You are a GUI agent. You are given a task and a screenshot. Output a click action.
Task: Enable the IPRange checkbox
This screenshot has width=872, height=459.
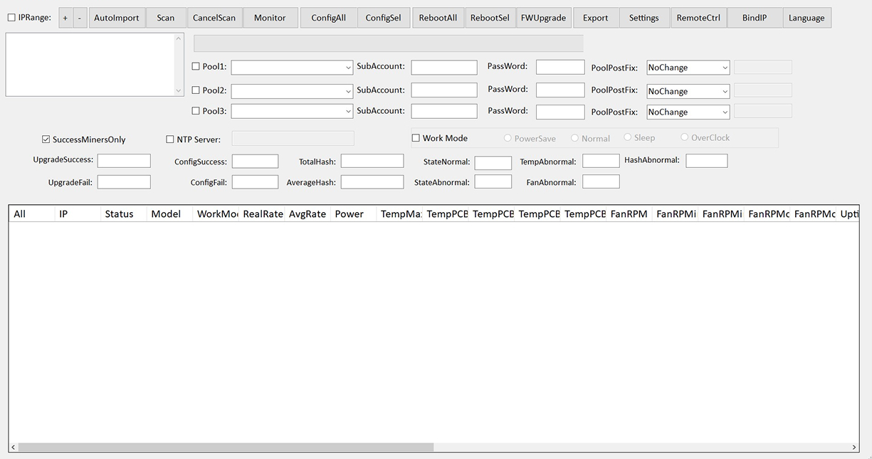click(x=11, y=18)
